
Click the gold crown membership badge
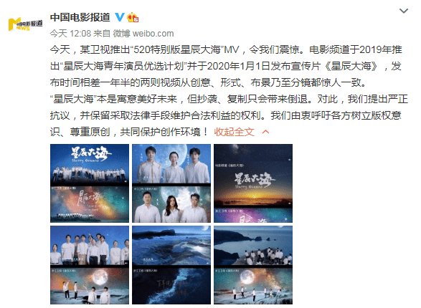133,17
